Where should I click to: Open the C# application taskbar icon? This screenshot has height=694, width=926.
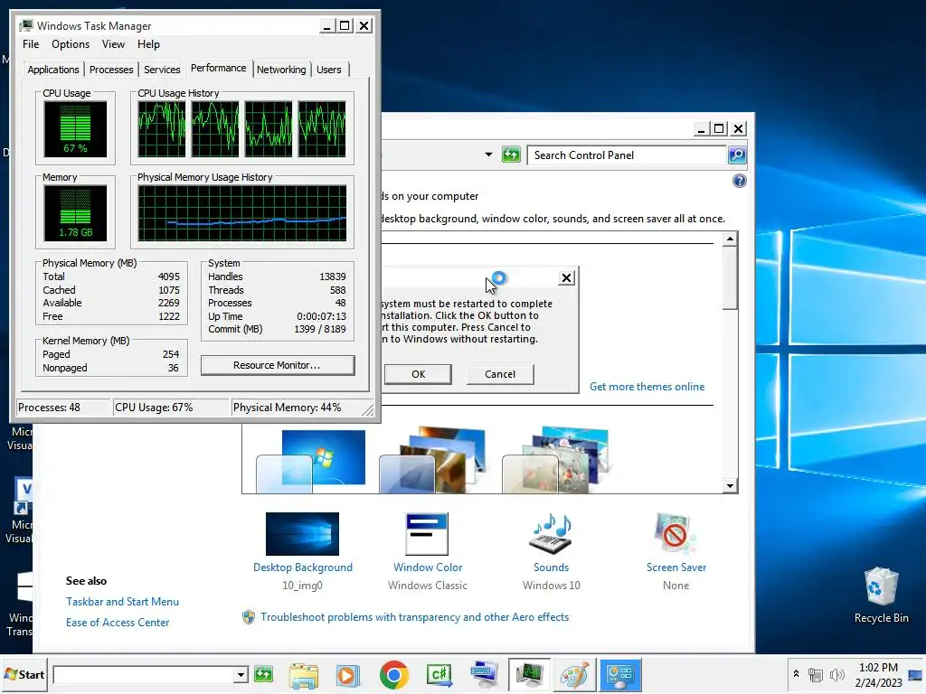tap(439, 674)
